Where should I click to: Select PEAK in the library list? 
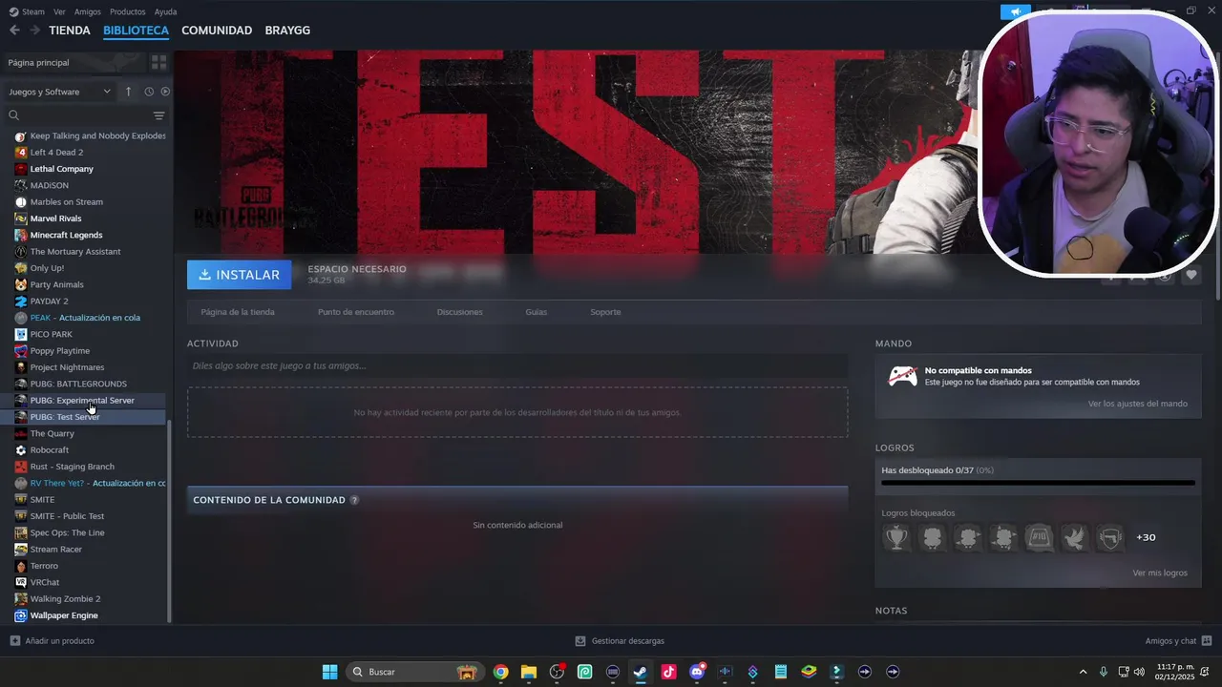[86, 318]
